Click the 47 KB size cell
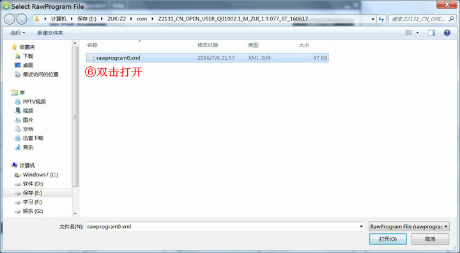Screen dimensions: 460x253 click(x=320, y=58)
